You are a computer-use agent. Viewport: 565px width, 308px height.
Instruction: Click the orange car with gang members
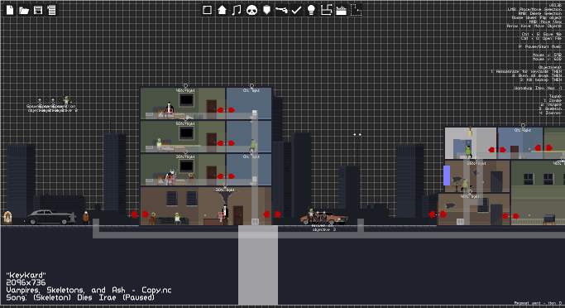coord(324,218)
